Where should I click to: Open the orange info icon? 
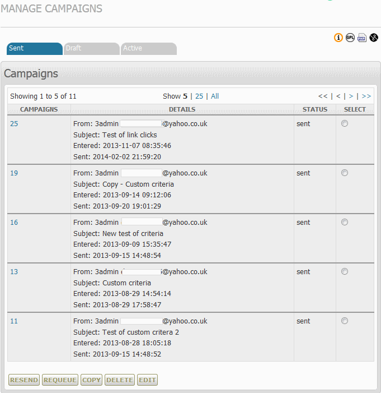coord(338,38)
